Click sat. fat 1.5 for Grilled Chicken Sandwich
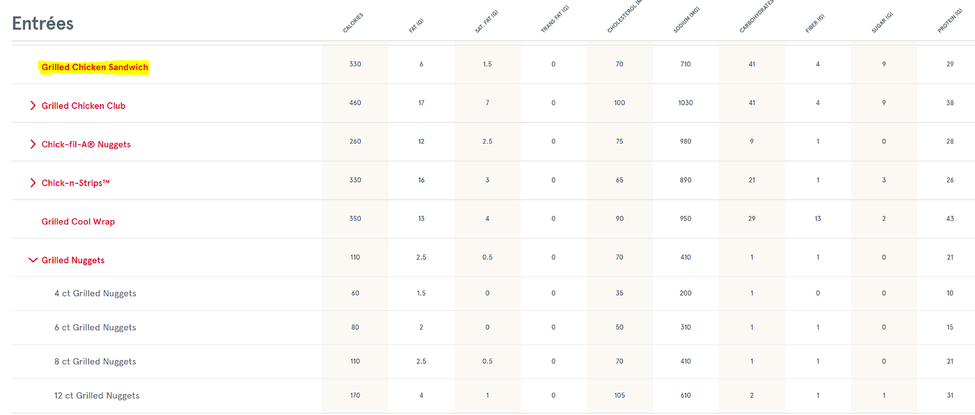 tap(487, 64)
